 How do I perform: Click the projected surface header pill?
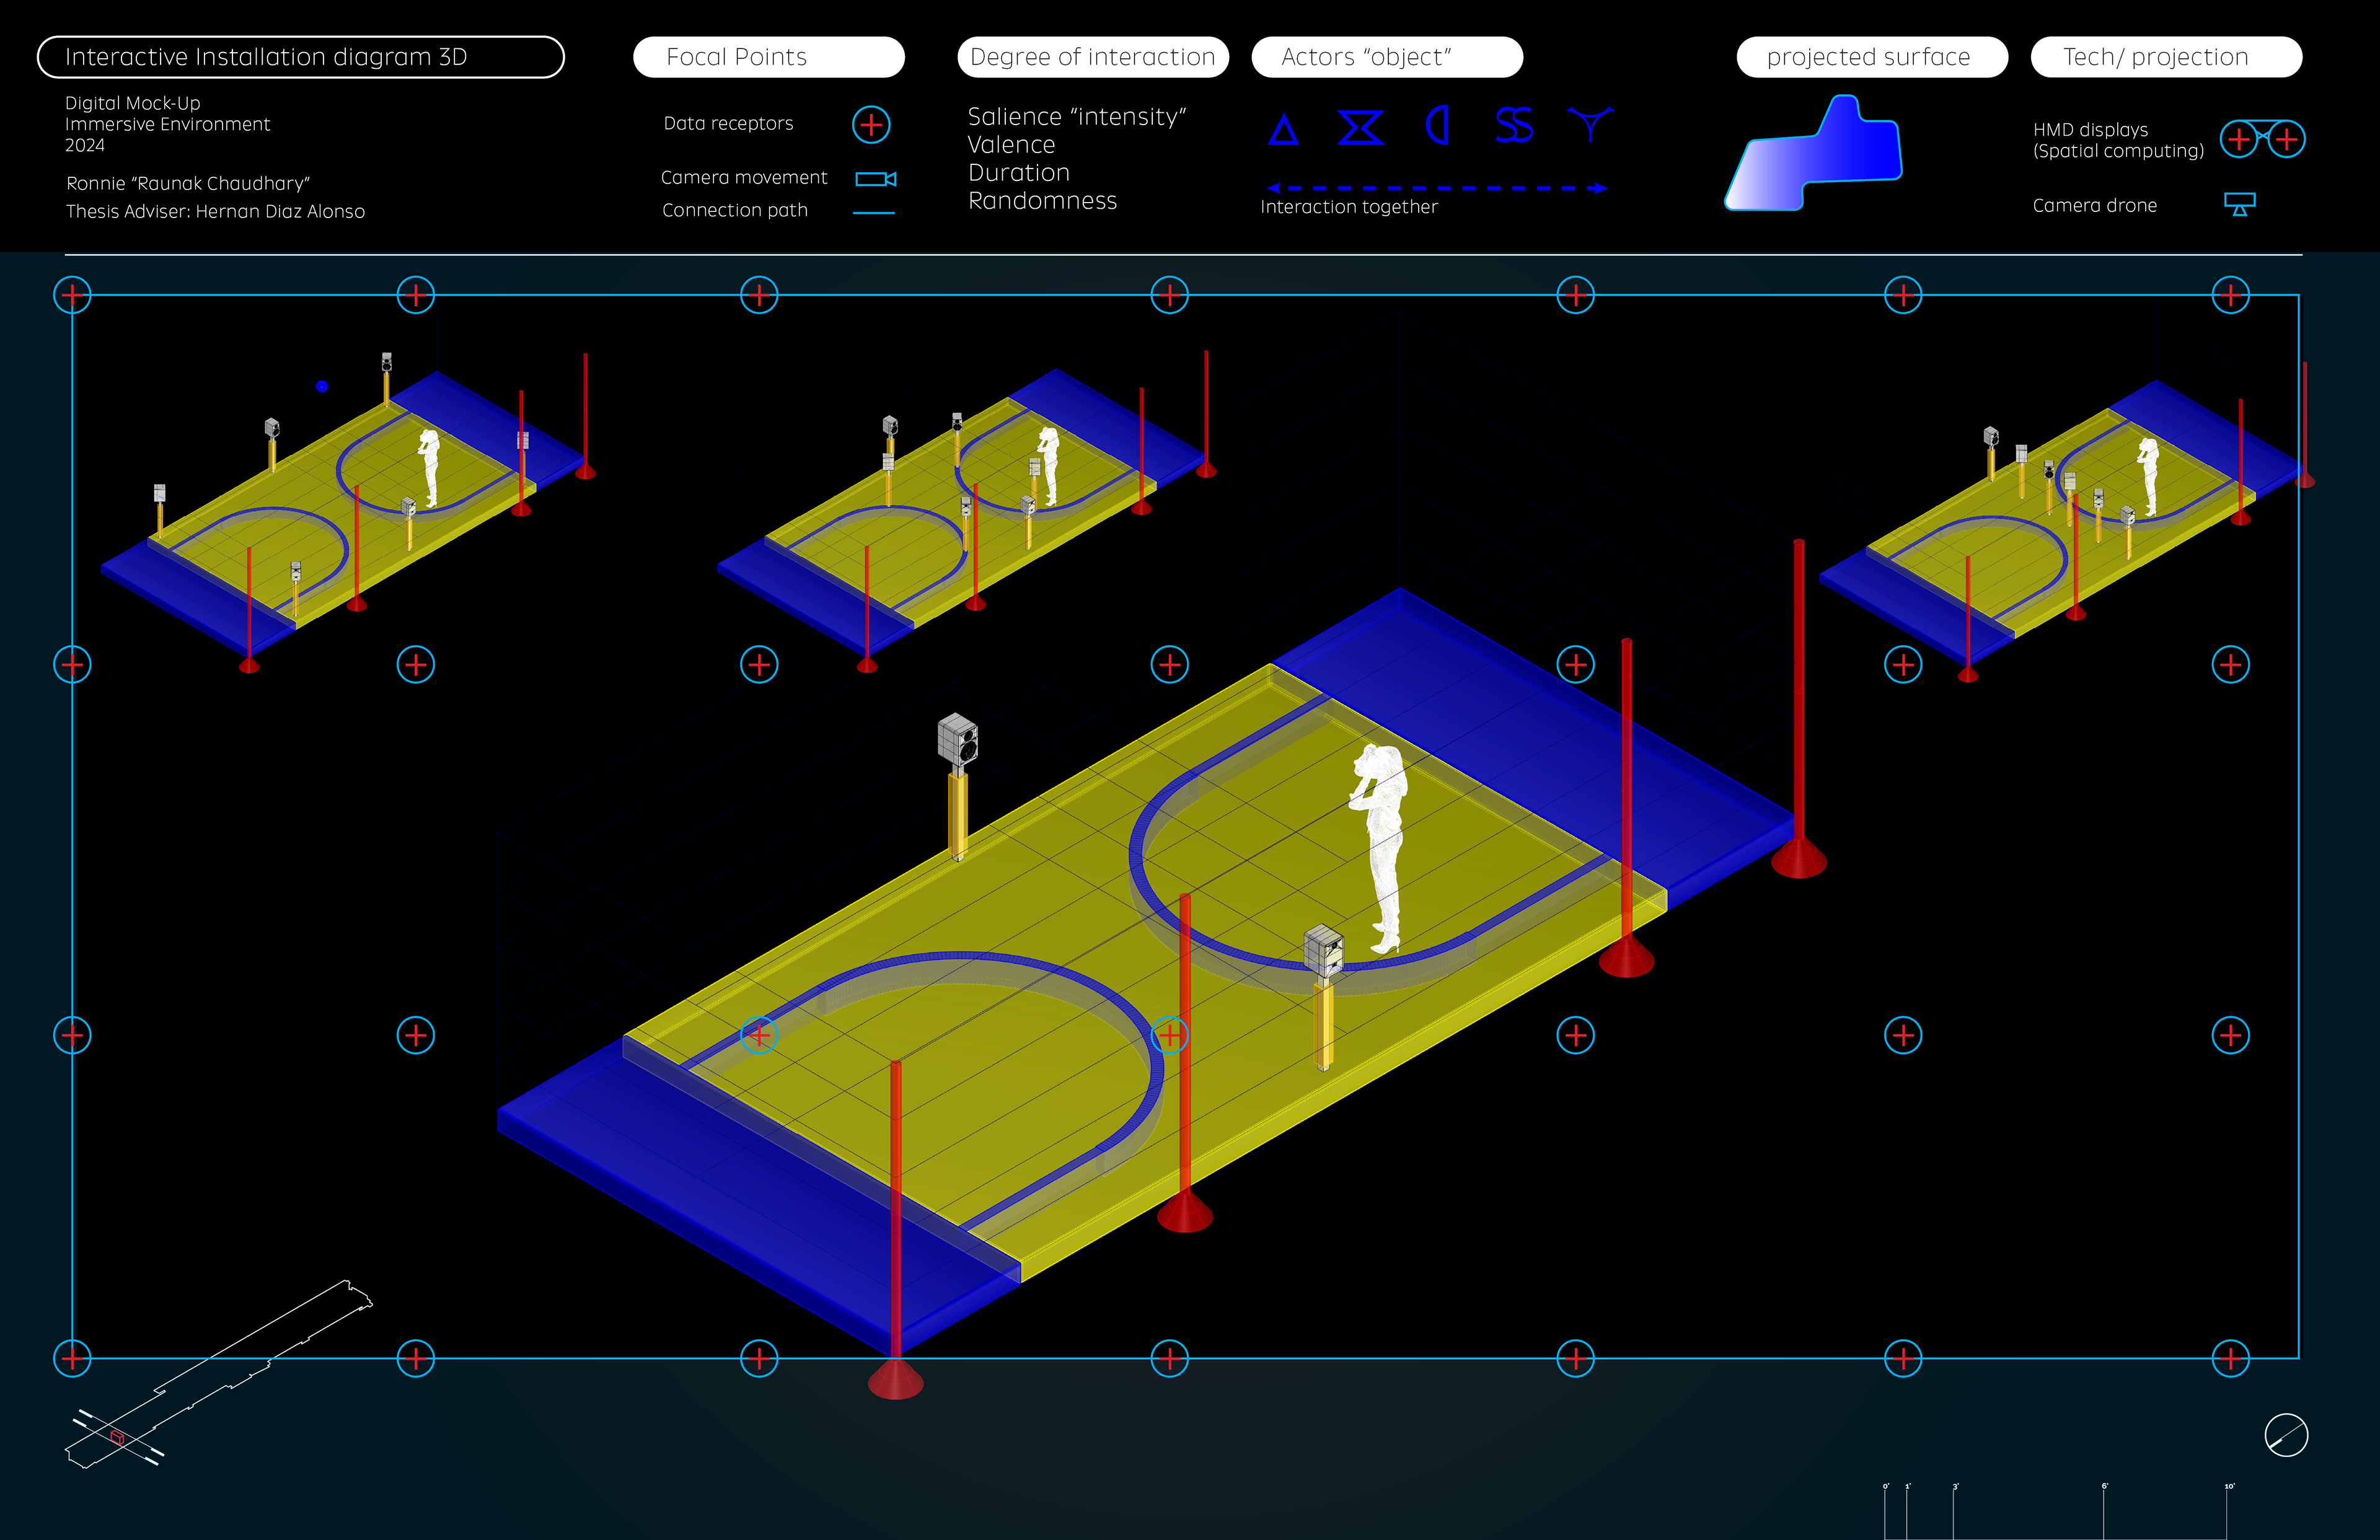(x=1872, y=57)
